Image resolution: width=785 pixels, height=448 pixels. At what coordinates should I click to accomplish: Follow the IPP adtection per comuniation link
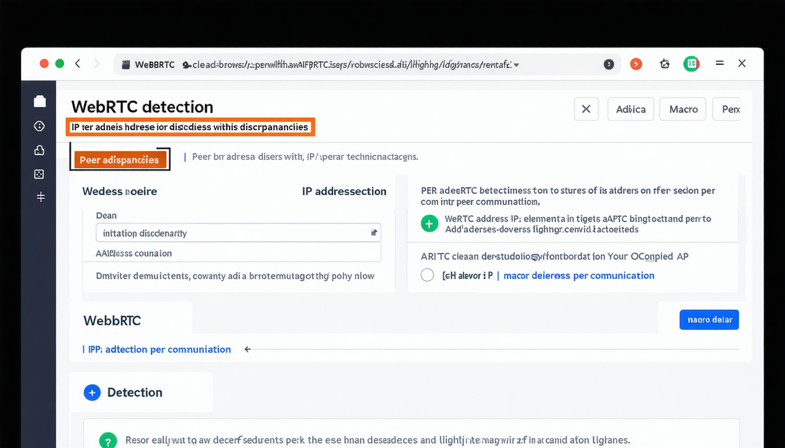[157, 349]
